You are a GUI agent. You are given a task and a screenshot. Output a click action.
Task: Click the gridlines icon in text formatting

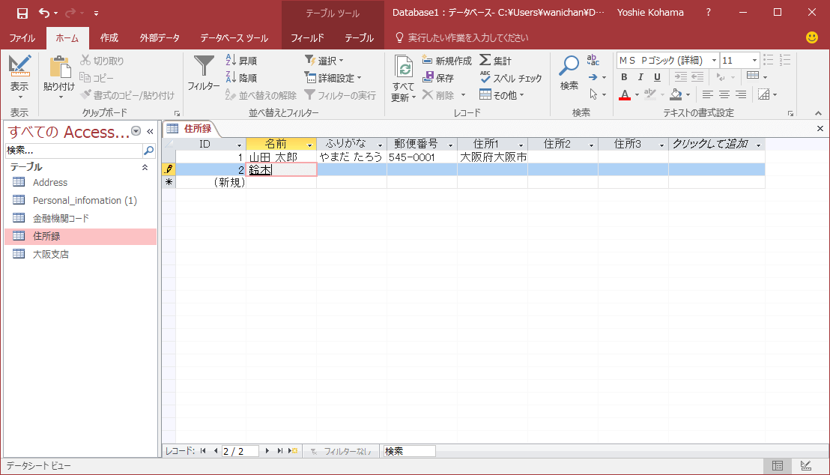tap(753, 76)
